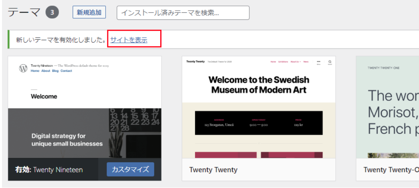Click the WordPress logo in Twenty Nineteen preview
419x188 pixels.
coord(23,68)
